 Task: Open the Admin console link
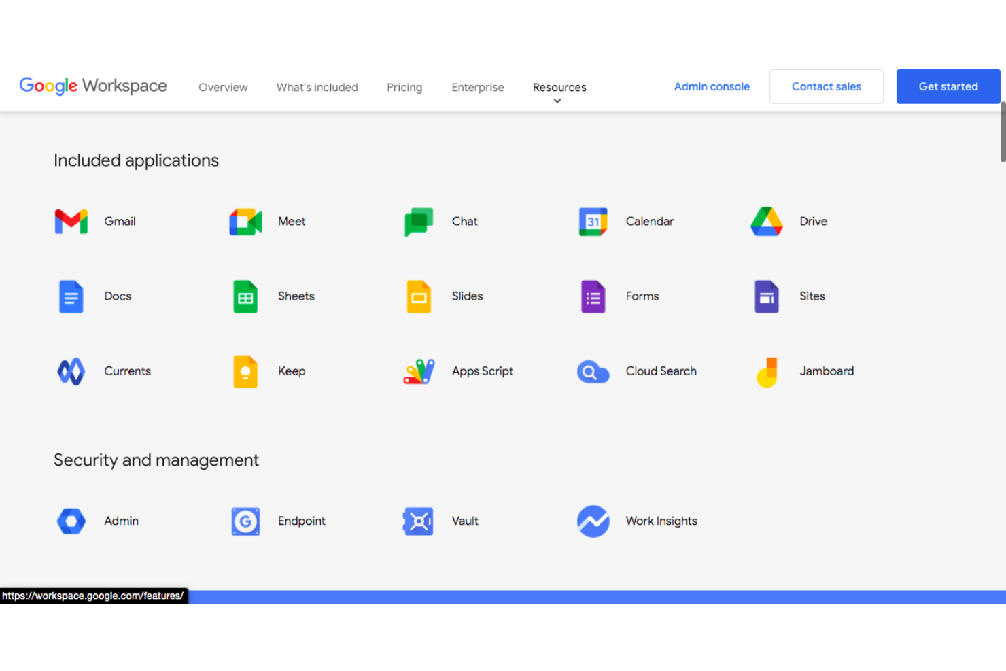(712, 86)
